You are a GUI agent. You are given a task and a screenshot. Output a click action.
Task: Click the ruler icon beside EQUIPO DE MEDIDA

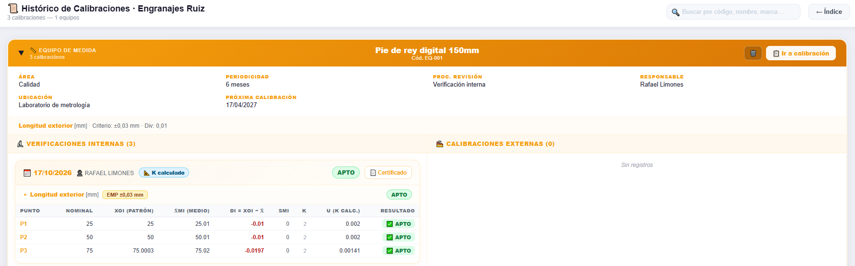pyautogui.click(x=33, y=50)
